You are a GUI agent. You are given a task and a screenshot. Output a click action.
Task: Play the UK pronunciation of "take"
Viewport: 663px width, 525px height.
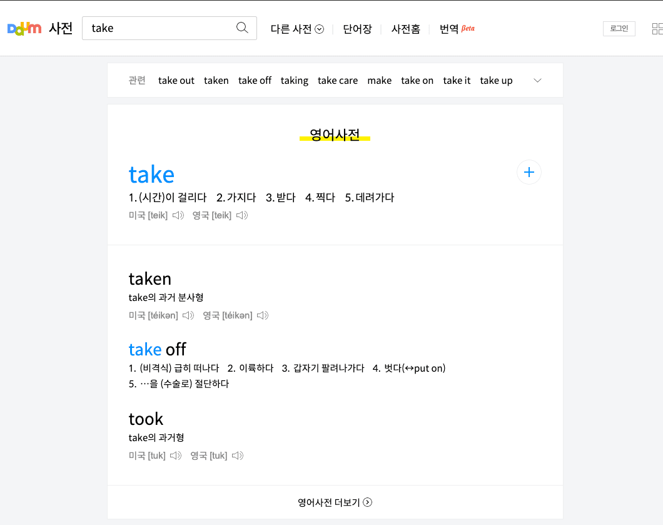pyautogui.click(x=242, y=215)
